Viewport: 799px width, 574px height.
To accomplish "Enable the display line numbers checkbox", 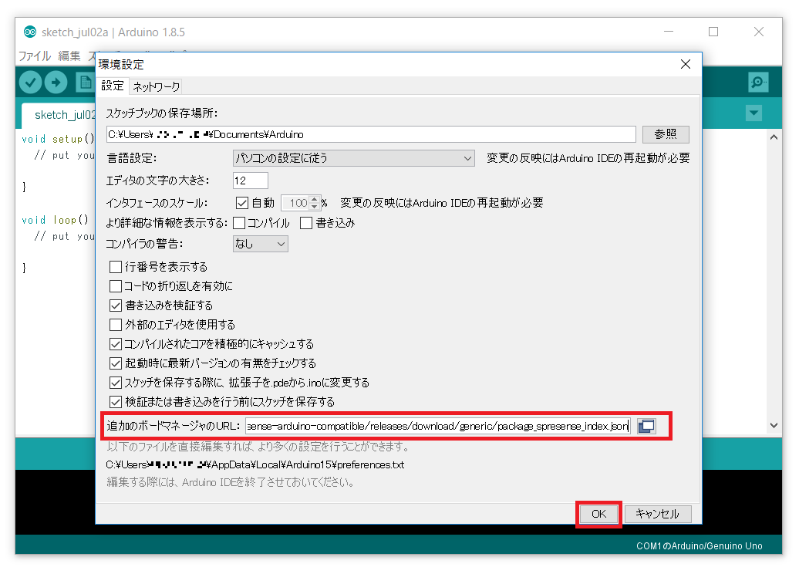I will (x=116, y=267).
